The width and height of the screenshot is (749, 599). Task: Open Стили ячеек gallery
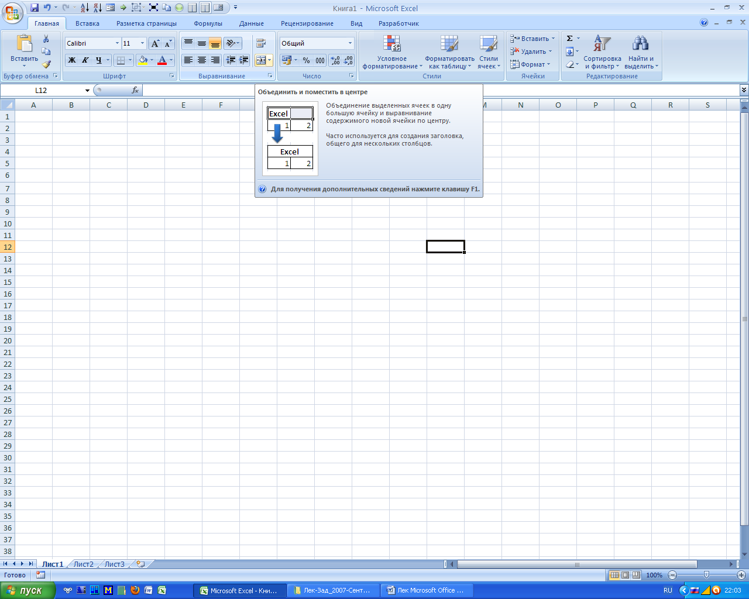pos(489,52)
